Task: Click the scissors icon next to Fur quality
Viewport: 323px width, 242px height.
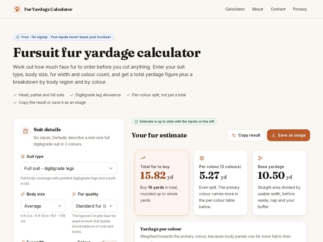Action: click(74, 194)
